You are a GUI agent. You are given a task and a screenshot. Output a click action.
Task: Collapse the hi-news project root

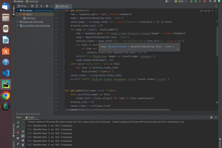(17, 10)
